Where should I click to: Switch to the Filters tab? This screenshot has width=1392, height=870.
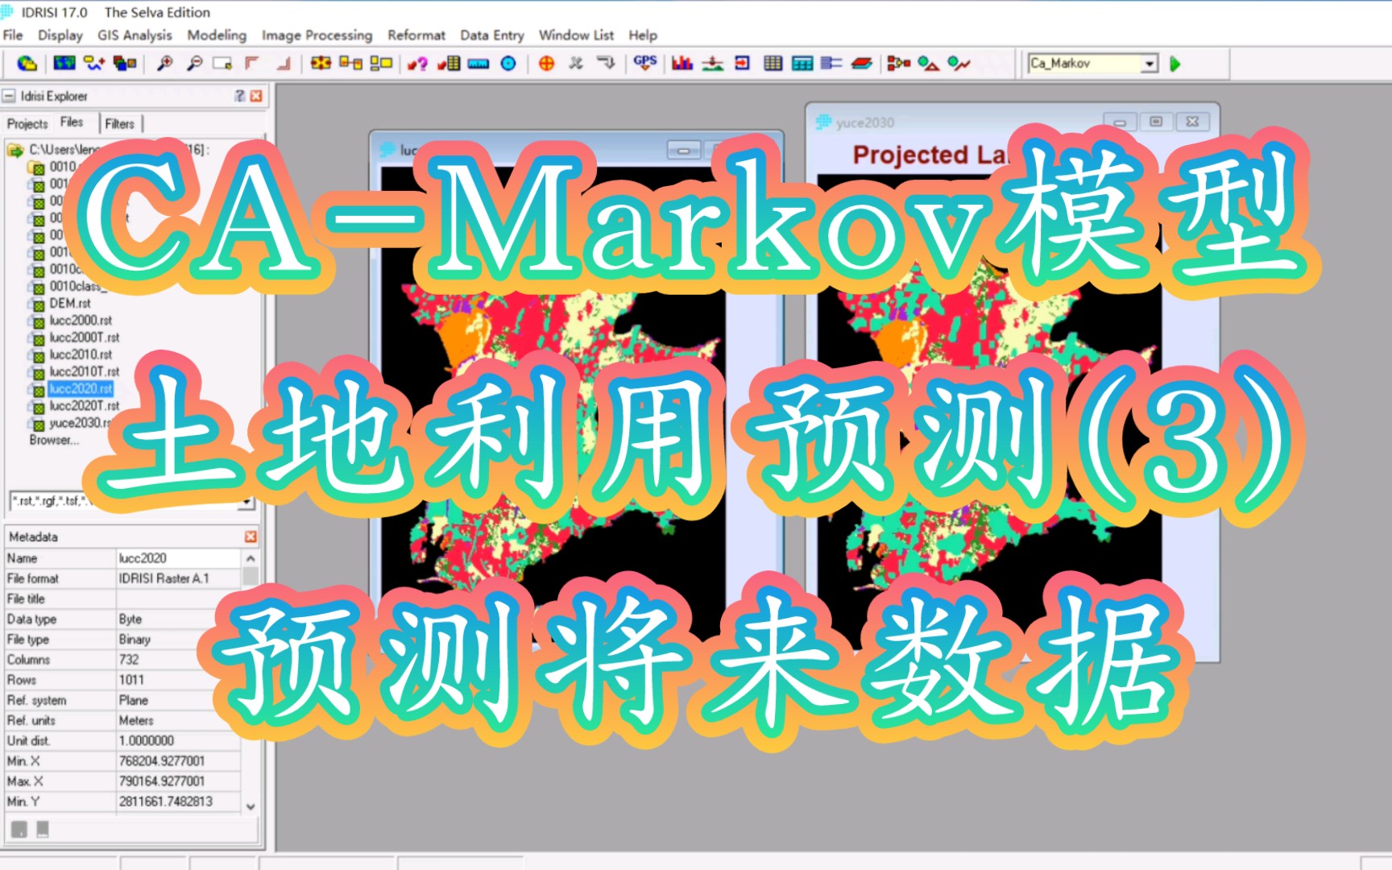coord(119,123)
